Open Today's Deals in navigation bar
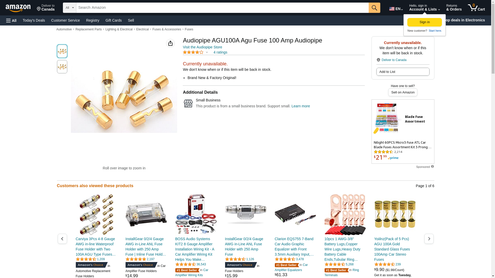The width and height of the screenshot is (495, 278). click(x=34, y=20)
